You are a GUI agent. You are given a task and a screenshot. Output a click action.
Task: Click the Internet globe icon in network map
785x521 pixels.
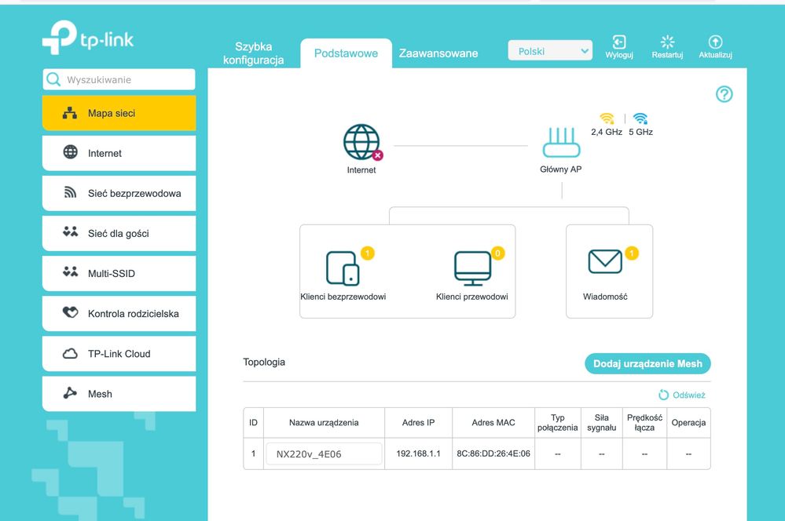point(361,143)
